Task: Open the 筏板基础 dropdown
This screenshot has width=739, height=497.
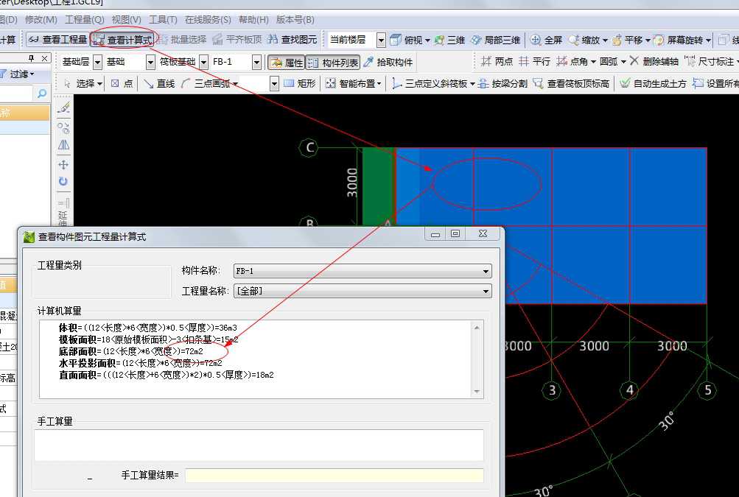Action: [x=203, y=62]
